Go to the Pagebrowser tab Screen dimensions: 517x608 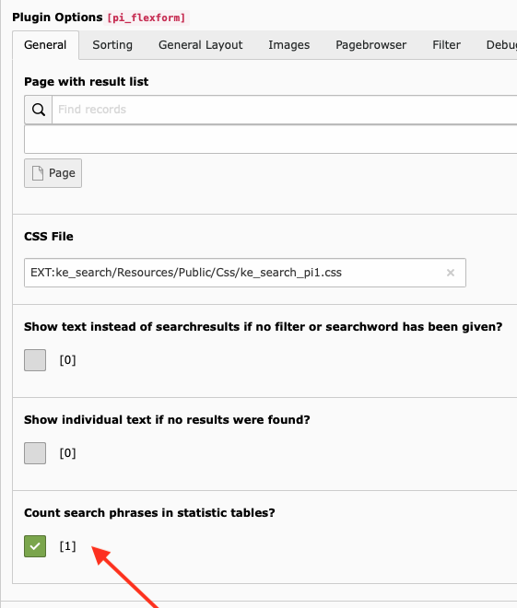[x=370, y=45]
